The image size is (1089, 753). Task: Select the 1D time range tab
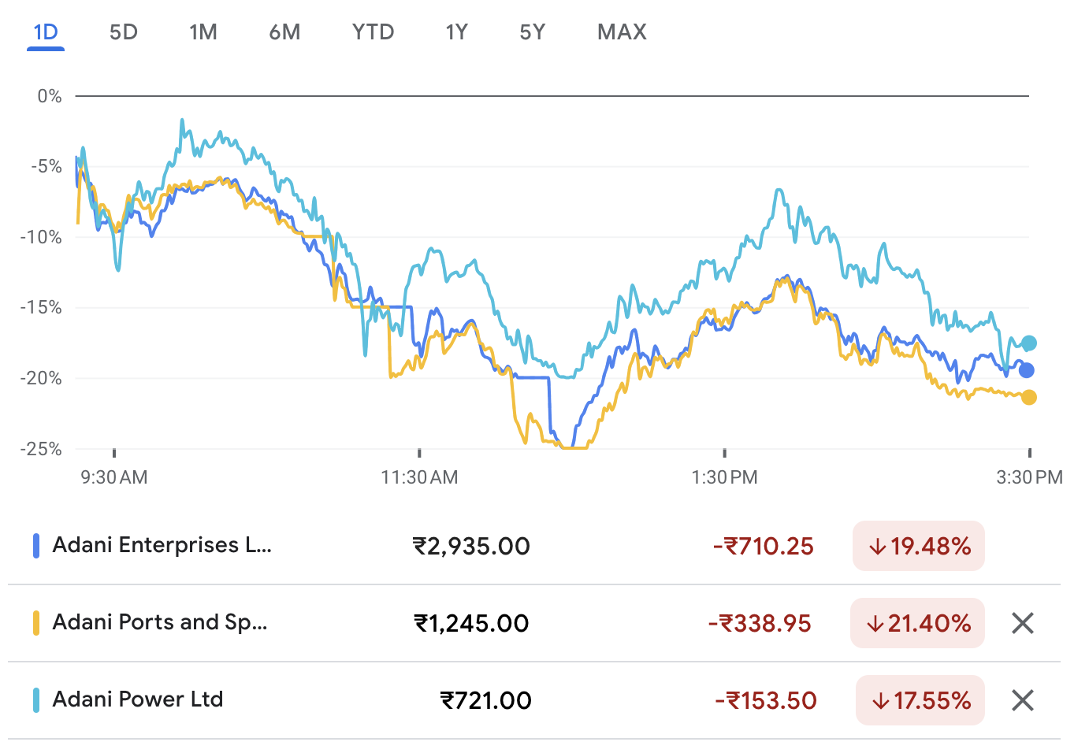(x=46, y=32)
